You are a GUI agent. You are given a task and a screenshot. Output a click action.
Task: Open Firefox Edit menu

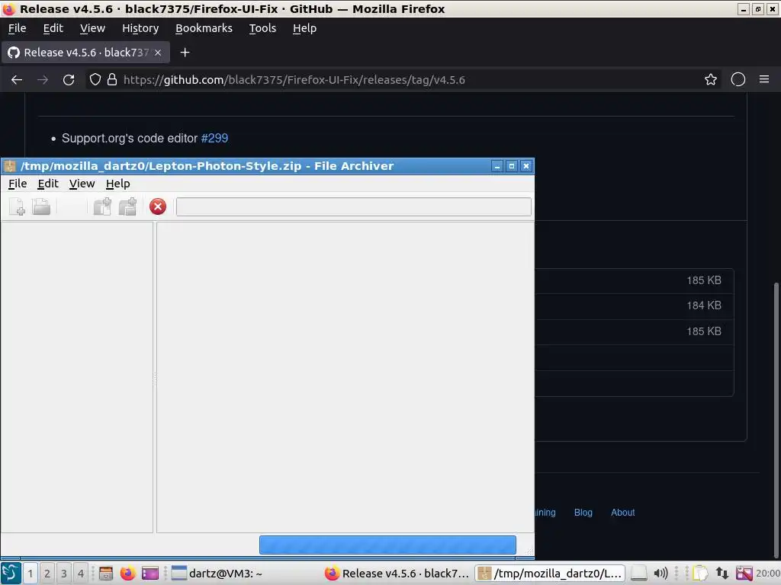pos(53,28)
